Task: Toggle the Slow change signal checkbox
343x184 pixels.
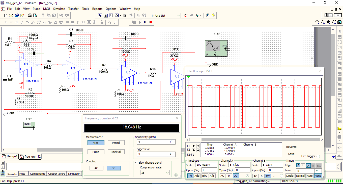Action: (x=137, y=163)
